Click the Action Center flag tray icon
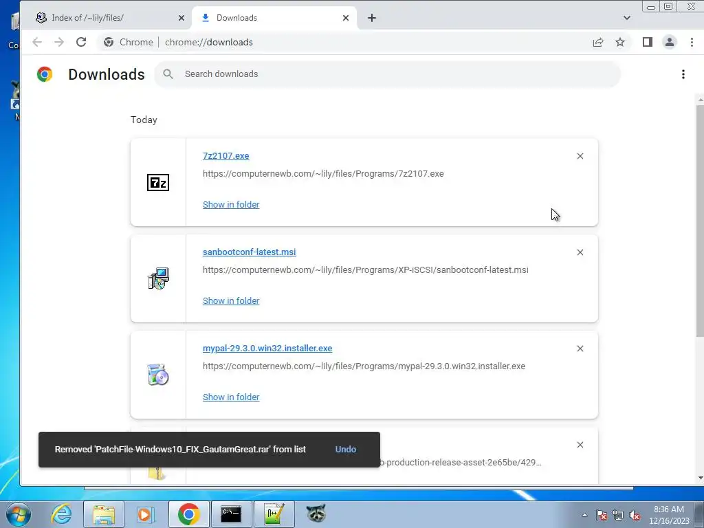704x528 pixels. click(602, 515)
